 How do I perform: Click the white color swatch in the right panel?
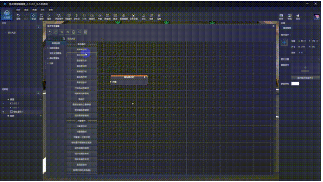(295, 83)
